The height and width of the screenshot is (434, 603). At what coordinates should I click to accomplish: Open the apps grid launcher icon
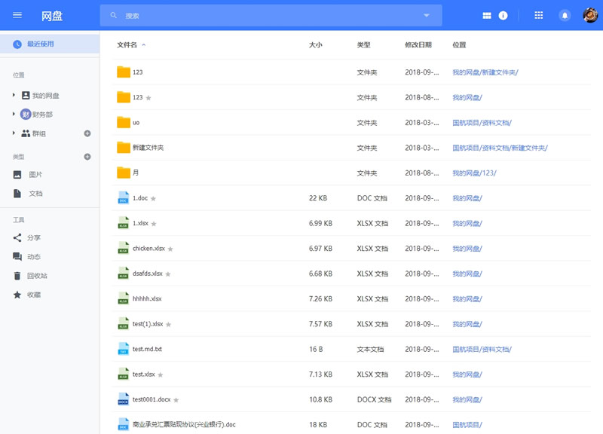pos(538,15)
